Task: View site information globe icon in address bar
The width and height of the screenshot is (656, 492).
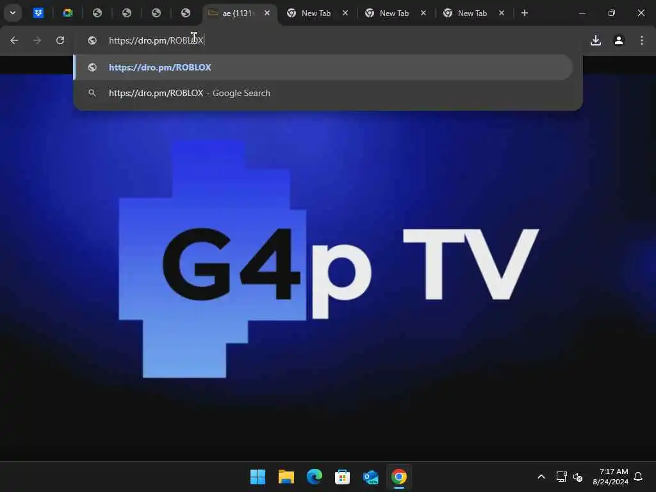Action: pos(92,40)
